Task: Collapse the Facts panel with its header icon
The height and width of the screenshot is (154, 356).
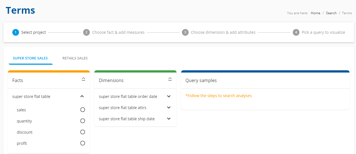Action: 83,79
